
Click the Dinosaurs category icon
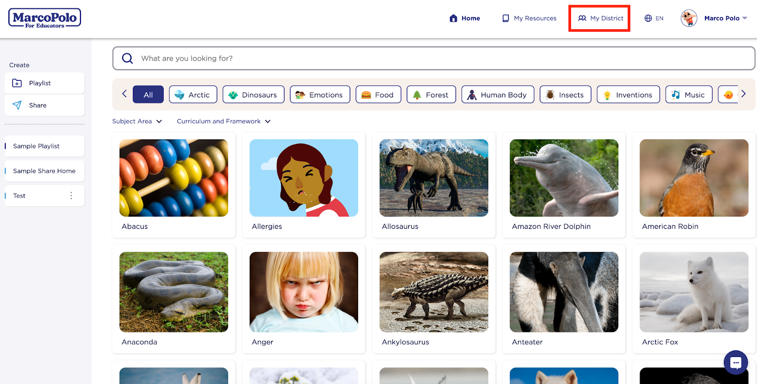point(233,95)
